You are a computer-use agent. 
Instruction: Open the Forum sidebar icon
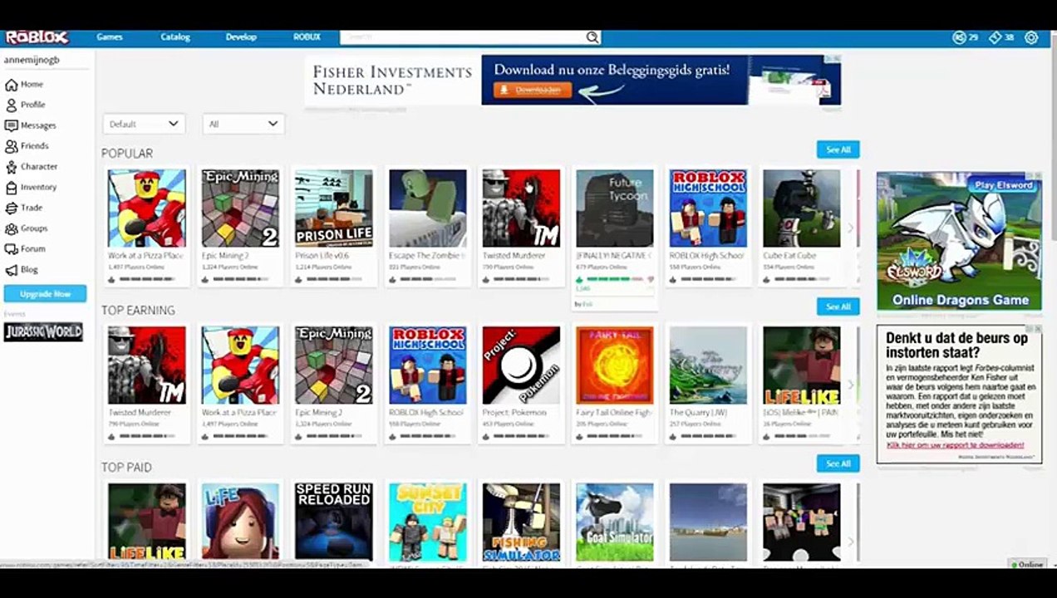[x=11, y=249]
